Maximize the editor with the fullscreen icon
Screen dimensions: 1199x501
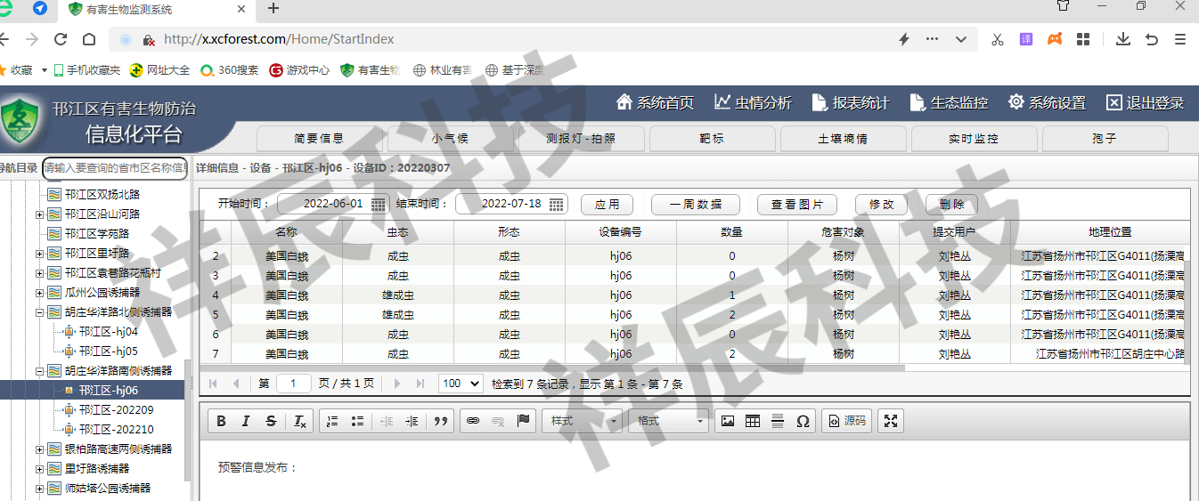[891, 422]
